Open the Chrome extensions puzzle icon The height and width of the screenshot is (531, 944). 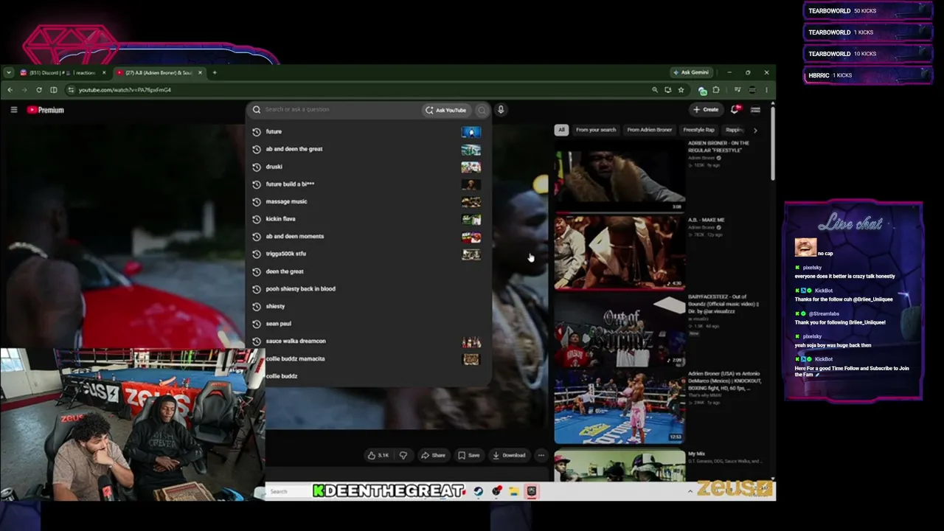716,90
